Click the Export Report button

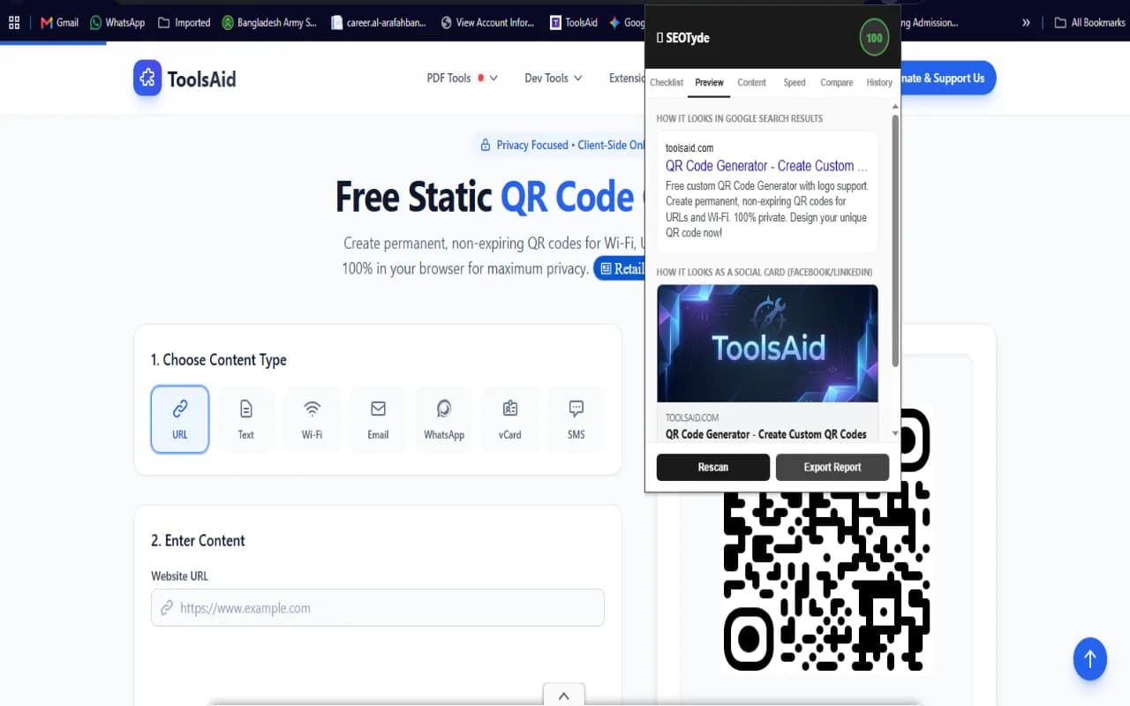click(832, 467)
